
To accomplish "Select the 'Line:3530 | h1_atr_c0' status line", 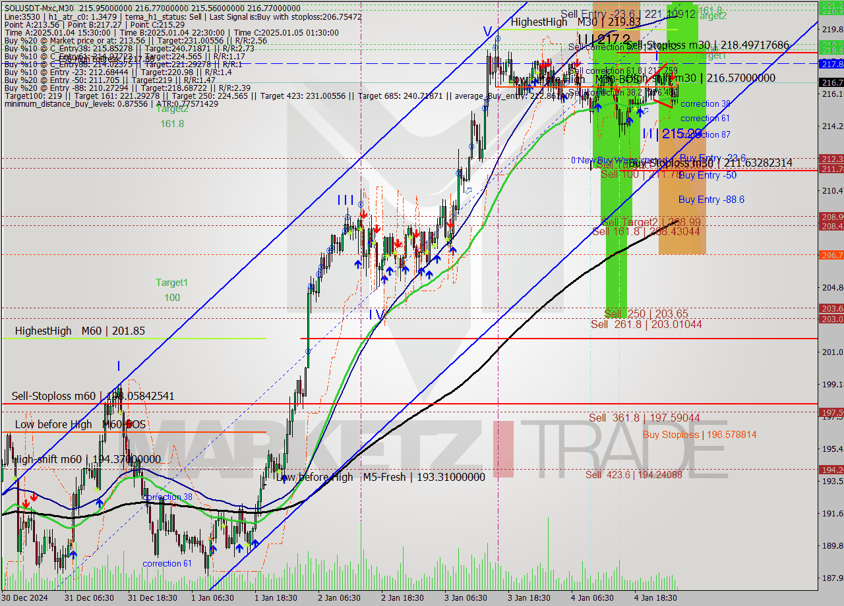I will click(182, 16).
